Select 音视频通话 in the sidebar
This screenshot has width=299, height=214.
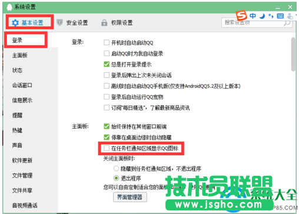(x=25, y=206)
